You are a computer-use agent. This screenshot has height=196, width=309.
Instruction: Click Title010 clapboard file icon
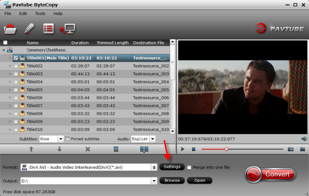[22, 129]
